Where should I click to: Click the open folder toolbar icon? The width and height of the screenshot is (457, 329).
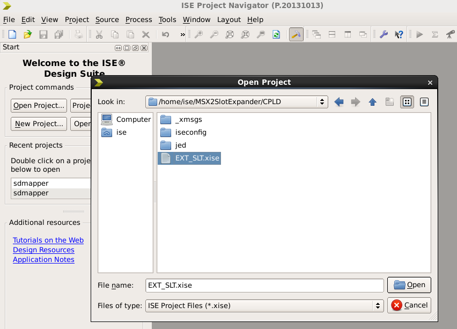click(x=27, y=34)
